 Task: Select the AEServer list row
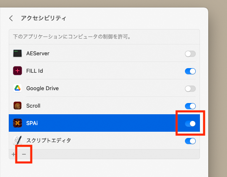(x=104, y=54)
